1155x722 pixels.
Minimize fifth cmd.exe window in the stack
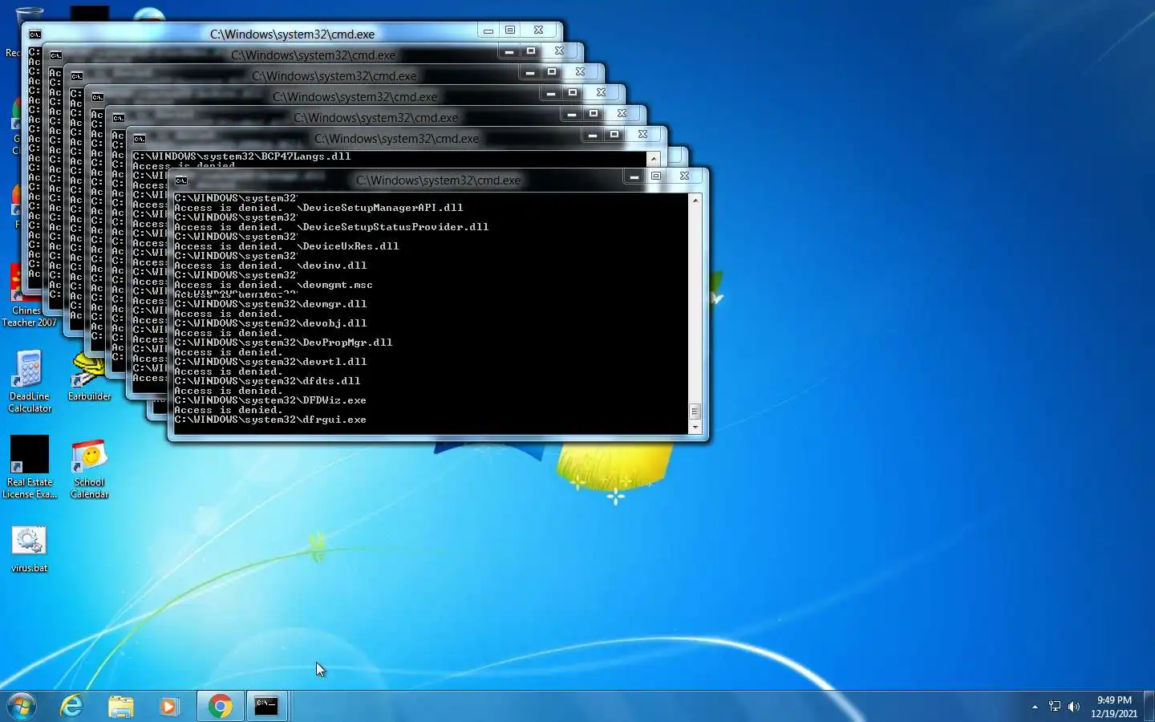point(571,114)
